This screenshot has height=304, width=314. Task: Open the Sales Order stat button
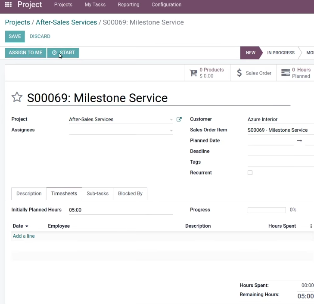point(253,73)
